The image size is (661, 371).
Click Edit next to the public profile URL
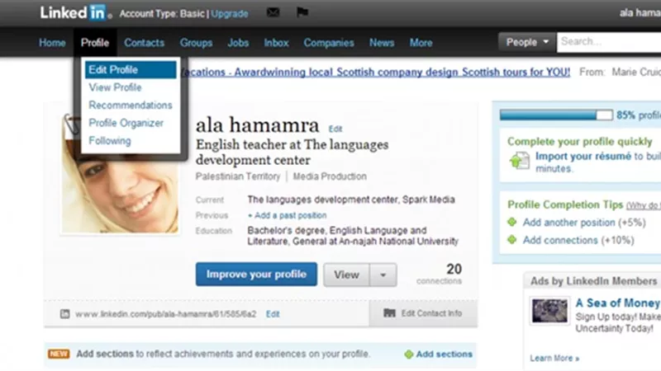coord(273,314)
